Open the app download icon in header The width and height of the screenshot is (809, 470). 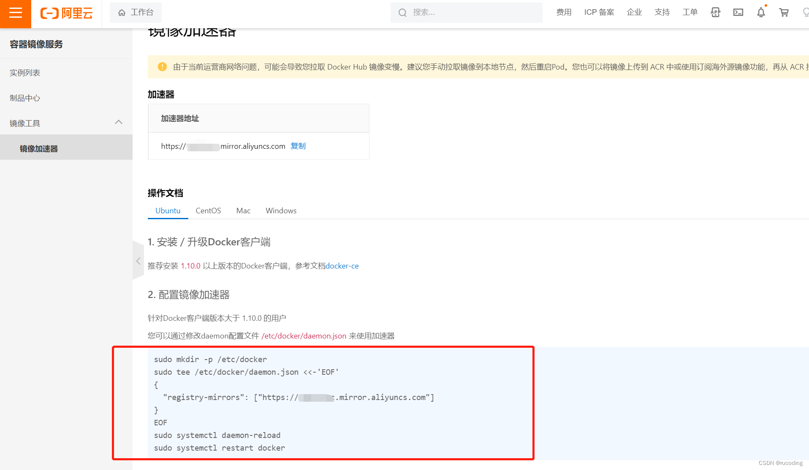click(715, 12)
